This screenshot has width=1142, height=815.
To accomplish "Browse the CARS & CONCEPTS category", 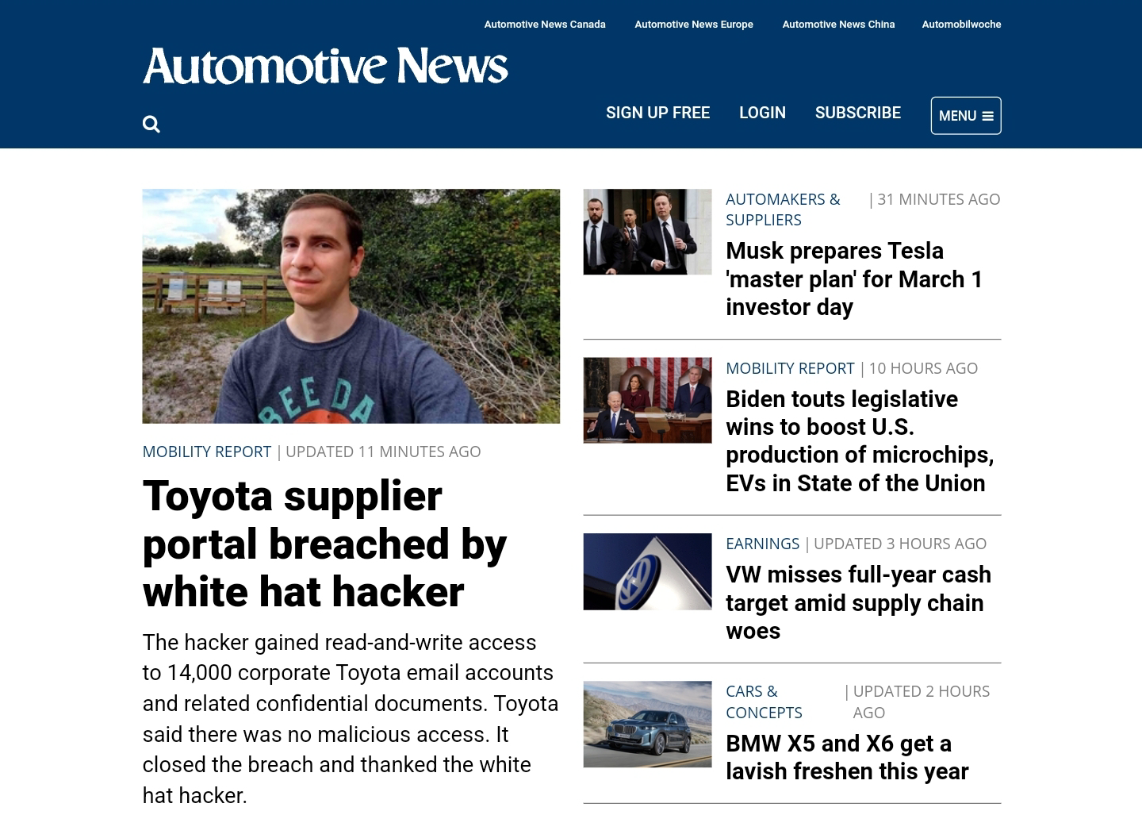I will point(764,702).
